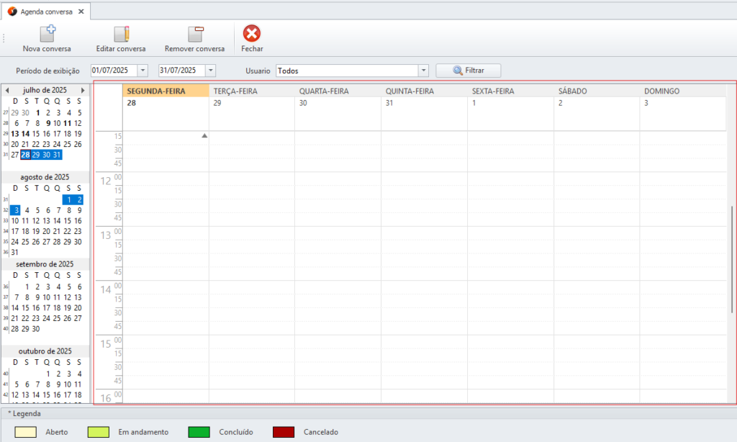This screenshot has height=442, width=737.
Task: Select July 14 in mini calendar
Action: click(x=26, y=134)
